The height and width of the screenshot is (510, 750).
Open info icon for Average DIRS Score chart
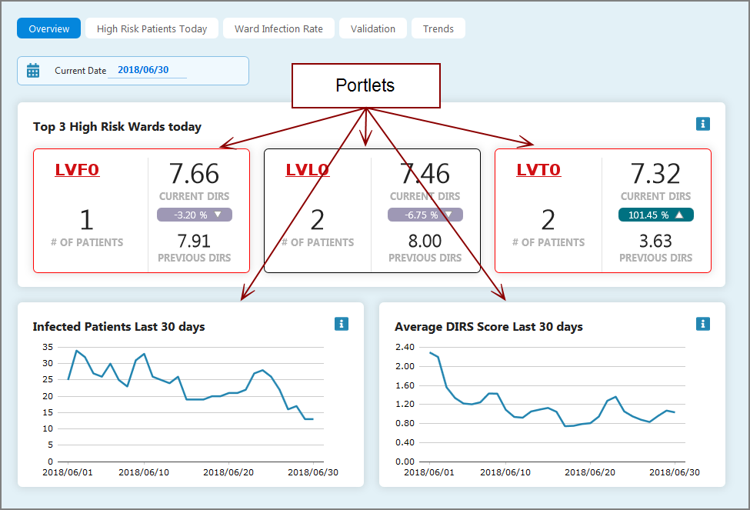tap(702, 324)
